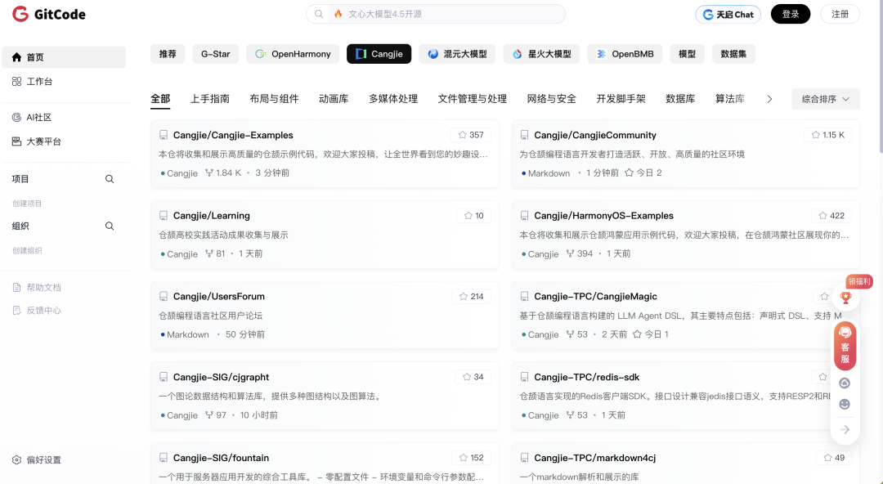Image resolution: width=883 pixels, height=484 pixels.
Task: Open the 工作台 workbench icon
Action: (16, 81)
